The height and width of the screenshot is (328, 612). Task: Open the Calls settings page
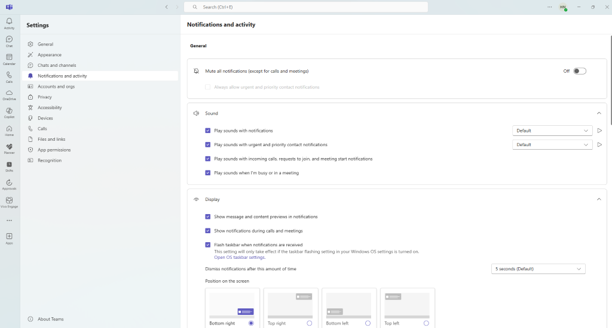coord(100,128)
